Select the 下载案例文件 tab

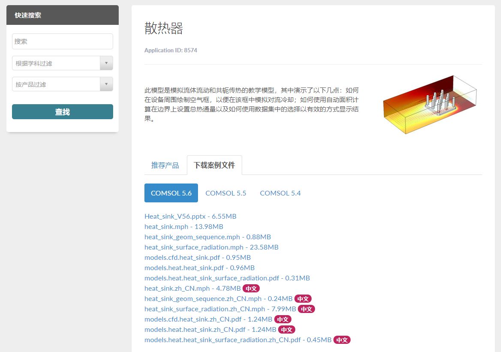click(214, 165)
